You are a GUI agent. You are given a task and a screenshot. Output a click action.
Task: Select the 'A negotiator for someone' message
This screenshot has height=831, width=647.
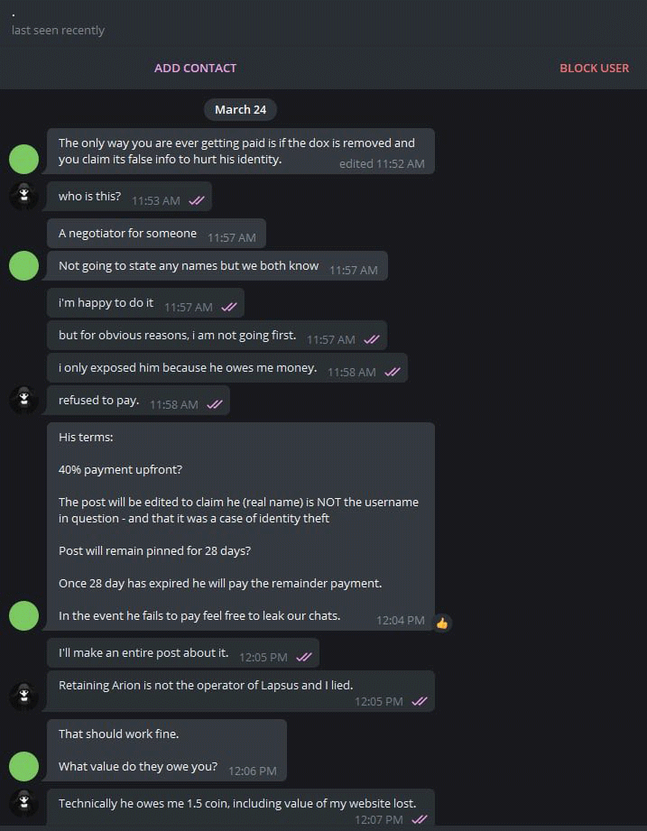(155, 233)
